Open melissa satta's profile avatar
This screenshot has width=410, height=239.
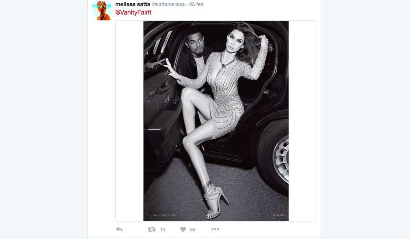pyautogui.click(x=102, y=11)
